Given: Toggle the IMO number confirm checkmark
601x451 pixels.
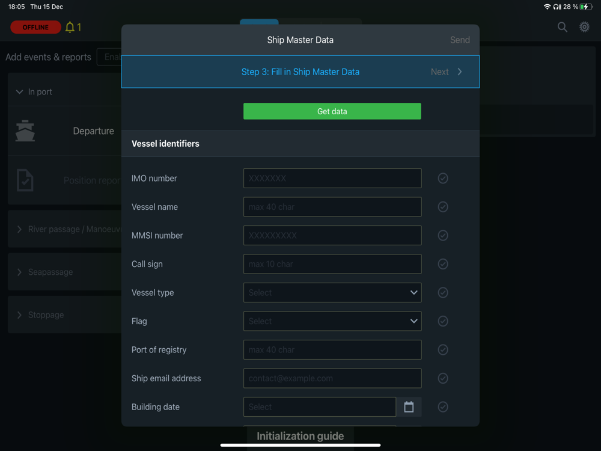Looking at the screenshot, I should pos(443,179).
